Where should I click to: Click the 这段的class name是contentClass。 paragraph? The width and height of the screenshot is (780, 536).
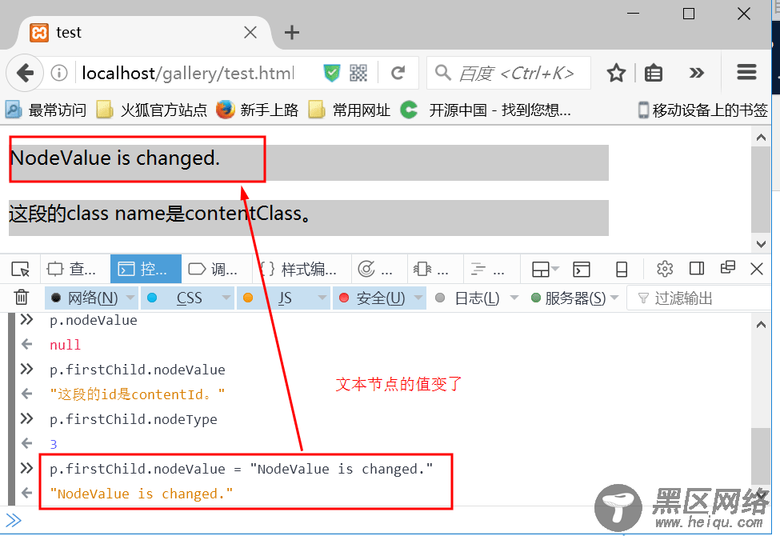(x=309, y=218)
